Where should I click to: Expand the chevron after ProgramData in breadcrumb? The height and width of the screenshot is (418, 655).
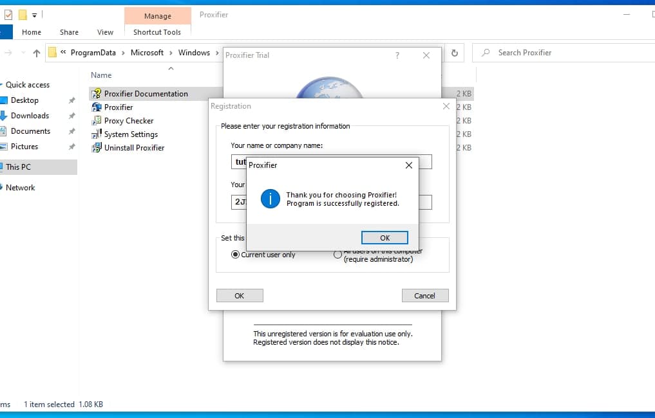124,53
